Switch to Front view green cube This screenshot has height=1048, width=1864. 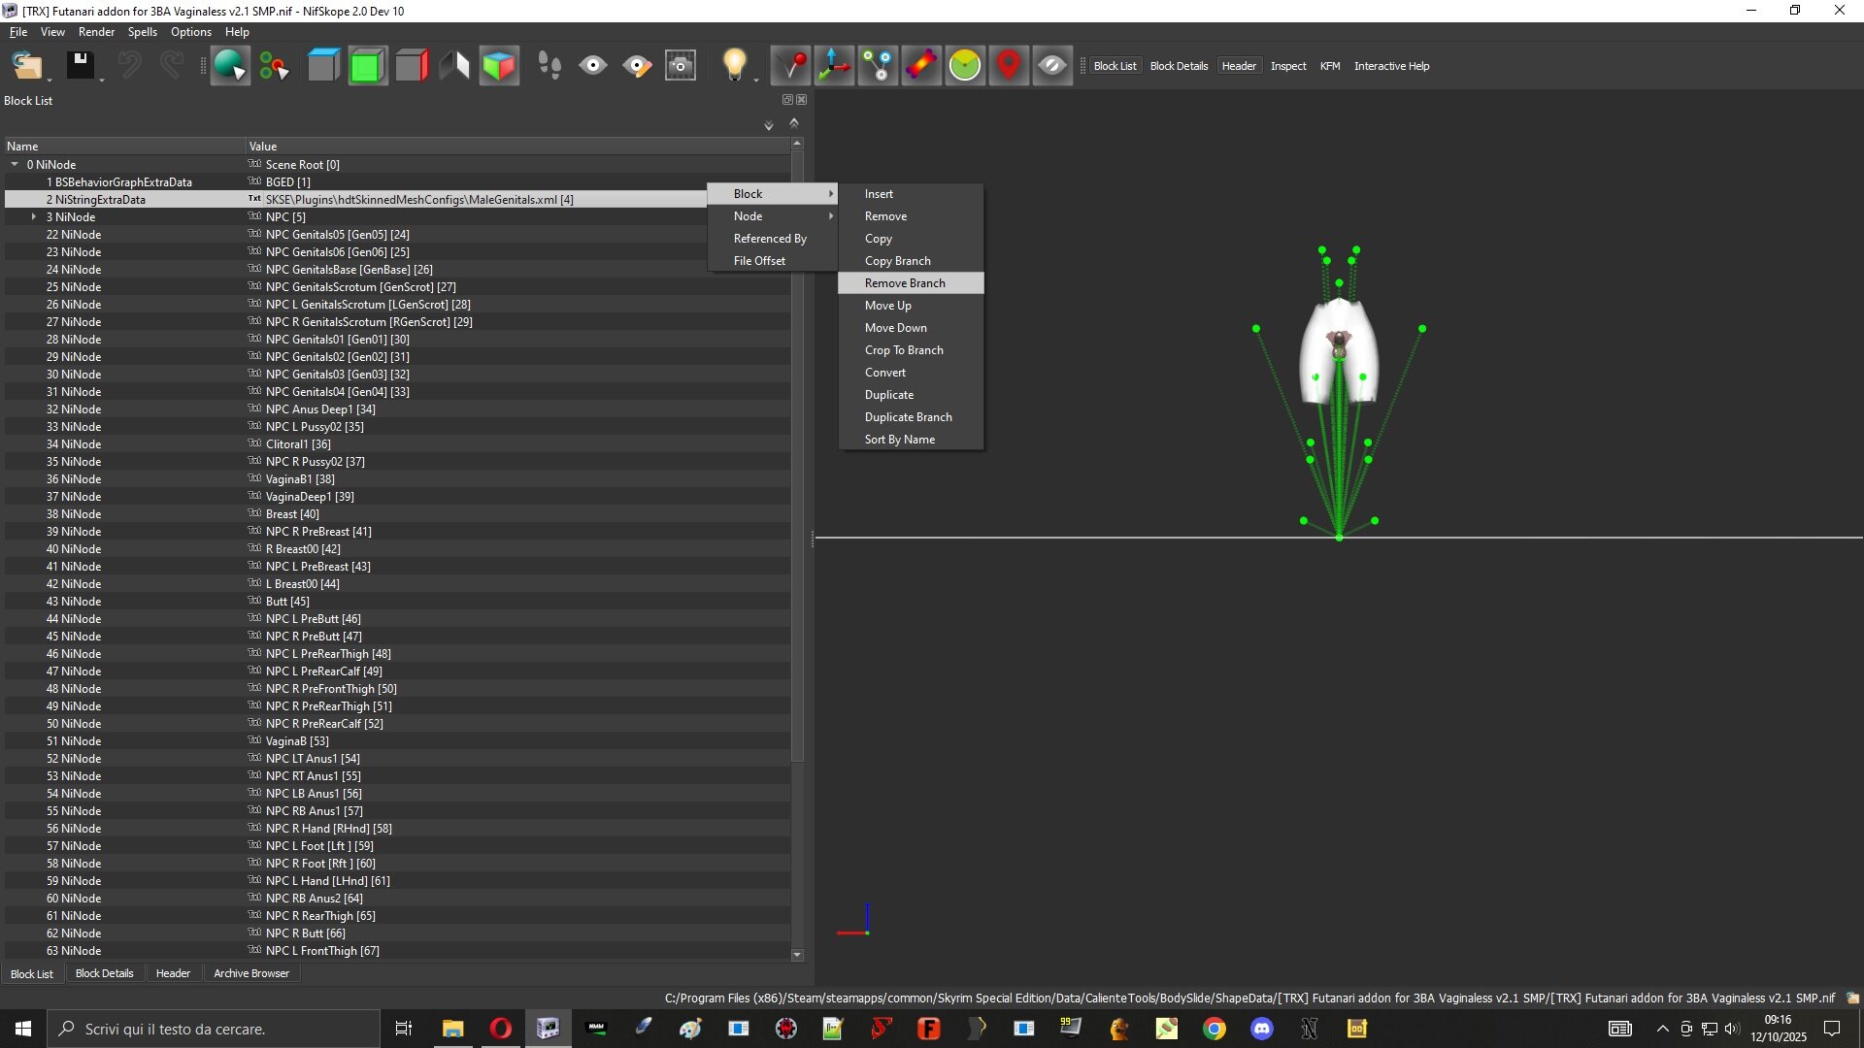(367, 66)
